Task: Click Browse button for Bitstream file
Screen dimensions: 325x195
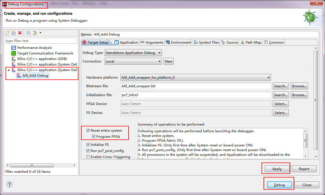Action: 299,86
